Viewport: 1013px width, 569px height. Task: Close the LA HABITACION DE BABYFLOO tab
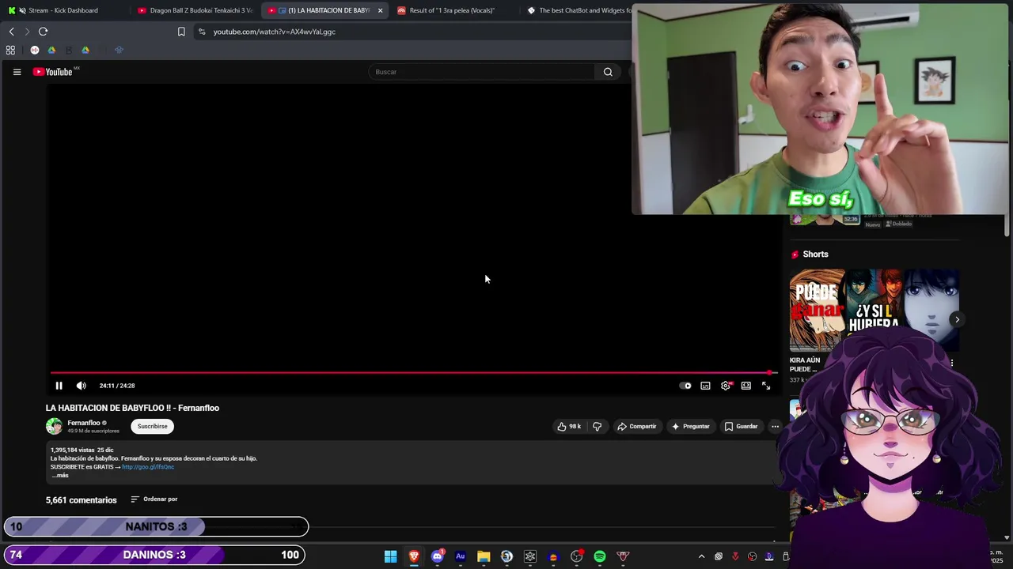coord(380,10)
